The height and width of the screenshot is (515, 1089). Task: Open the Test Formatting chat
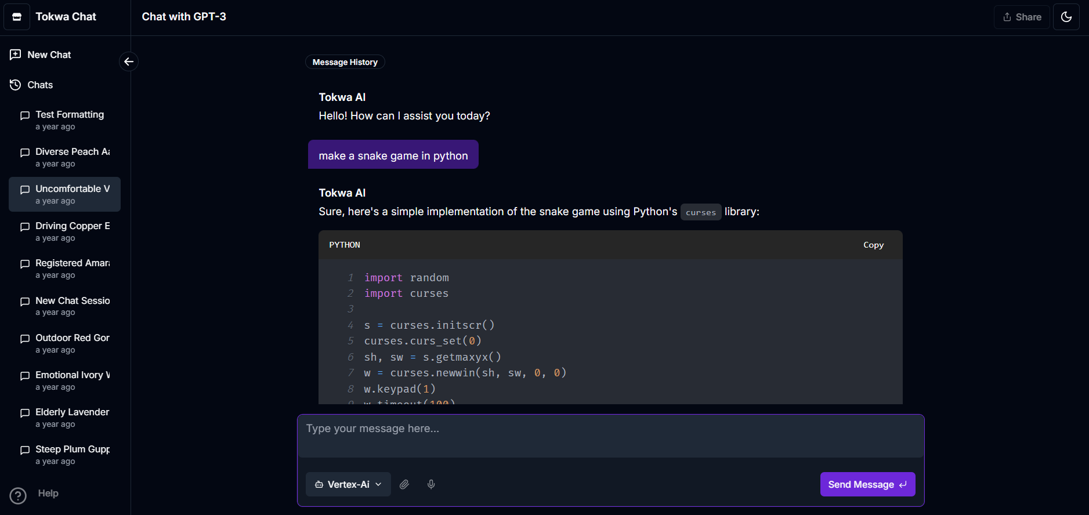[69, 120]
